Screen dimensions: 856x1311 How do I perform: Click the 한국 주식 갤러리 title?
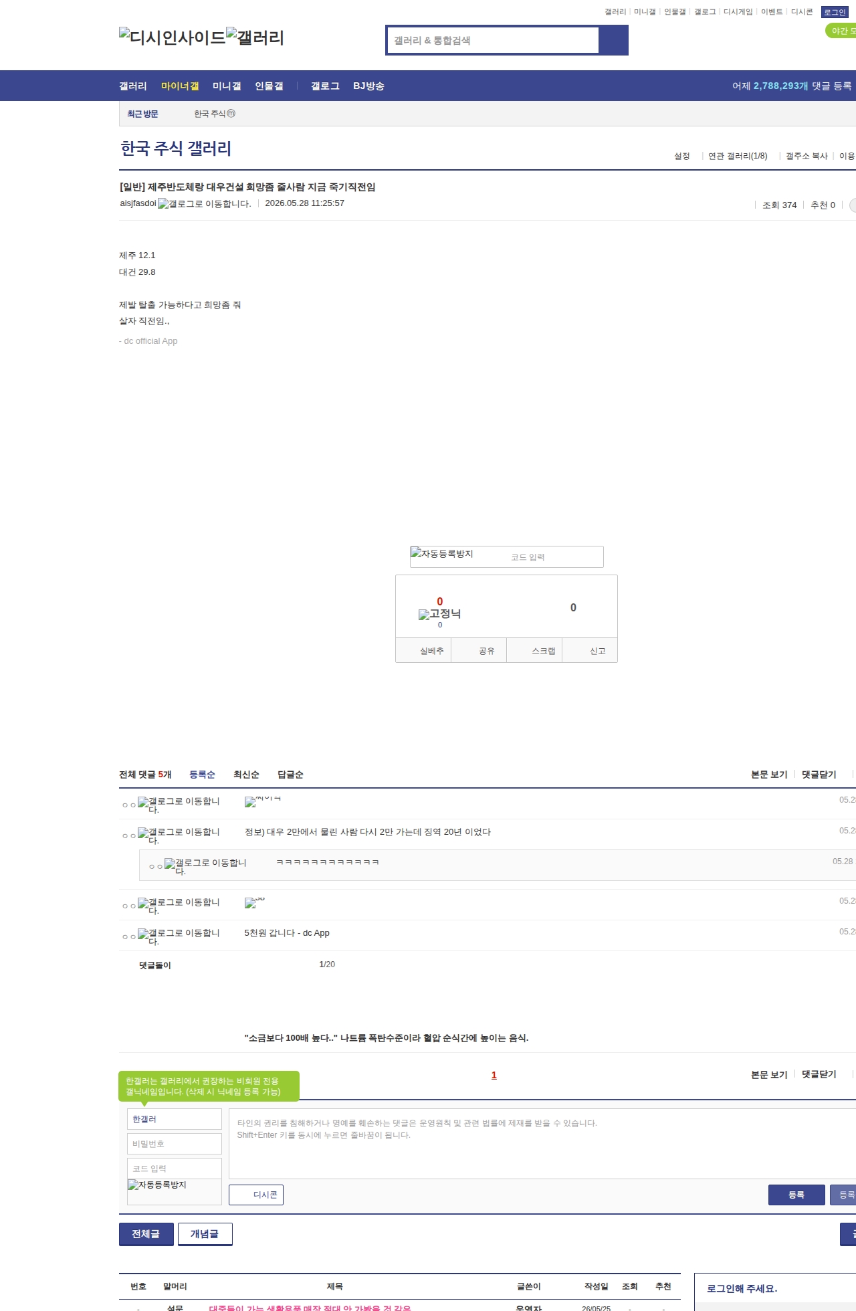pyautogui.click(x=176, y=148)
